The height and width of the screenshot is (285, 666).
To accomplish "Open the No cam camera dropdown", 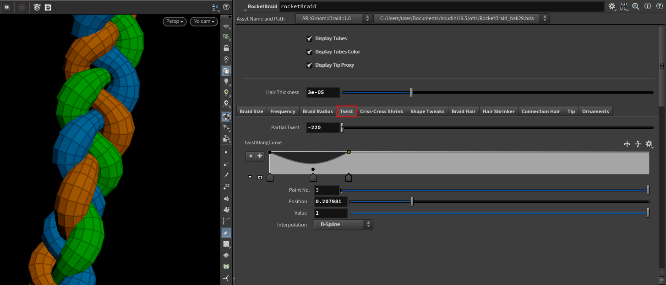I will click(204, 21).
